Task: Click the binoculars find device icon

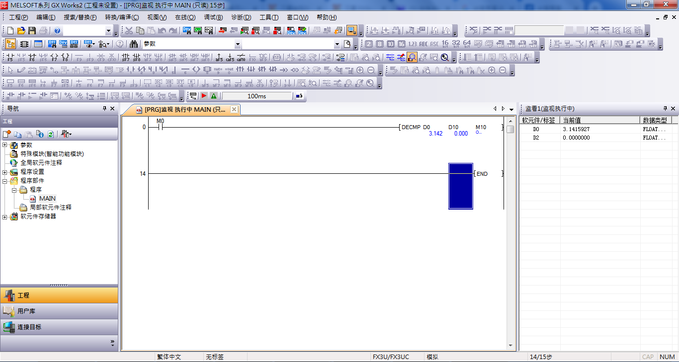Action: [134, 44]
